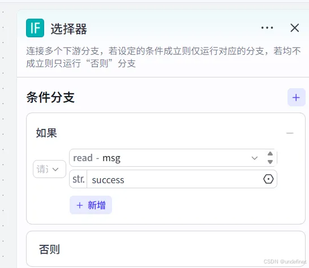Click the 否则 branch label
The height and width of the screenshot is (268, 309).
(49, 249)
